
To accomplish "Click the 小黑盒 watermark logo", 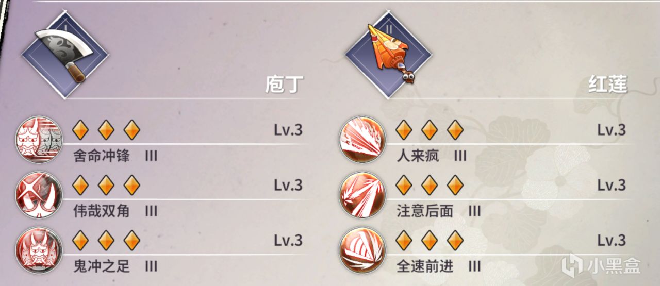I will (x=601, y=265).
